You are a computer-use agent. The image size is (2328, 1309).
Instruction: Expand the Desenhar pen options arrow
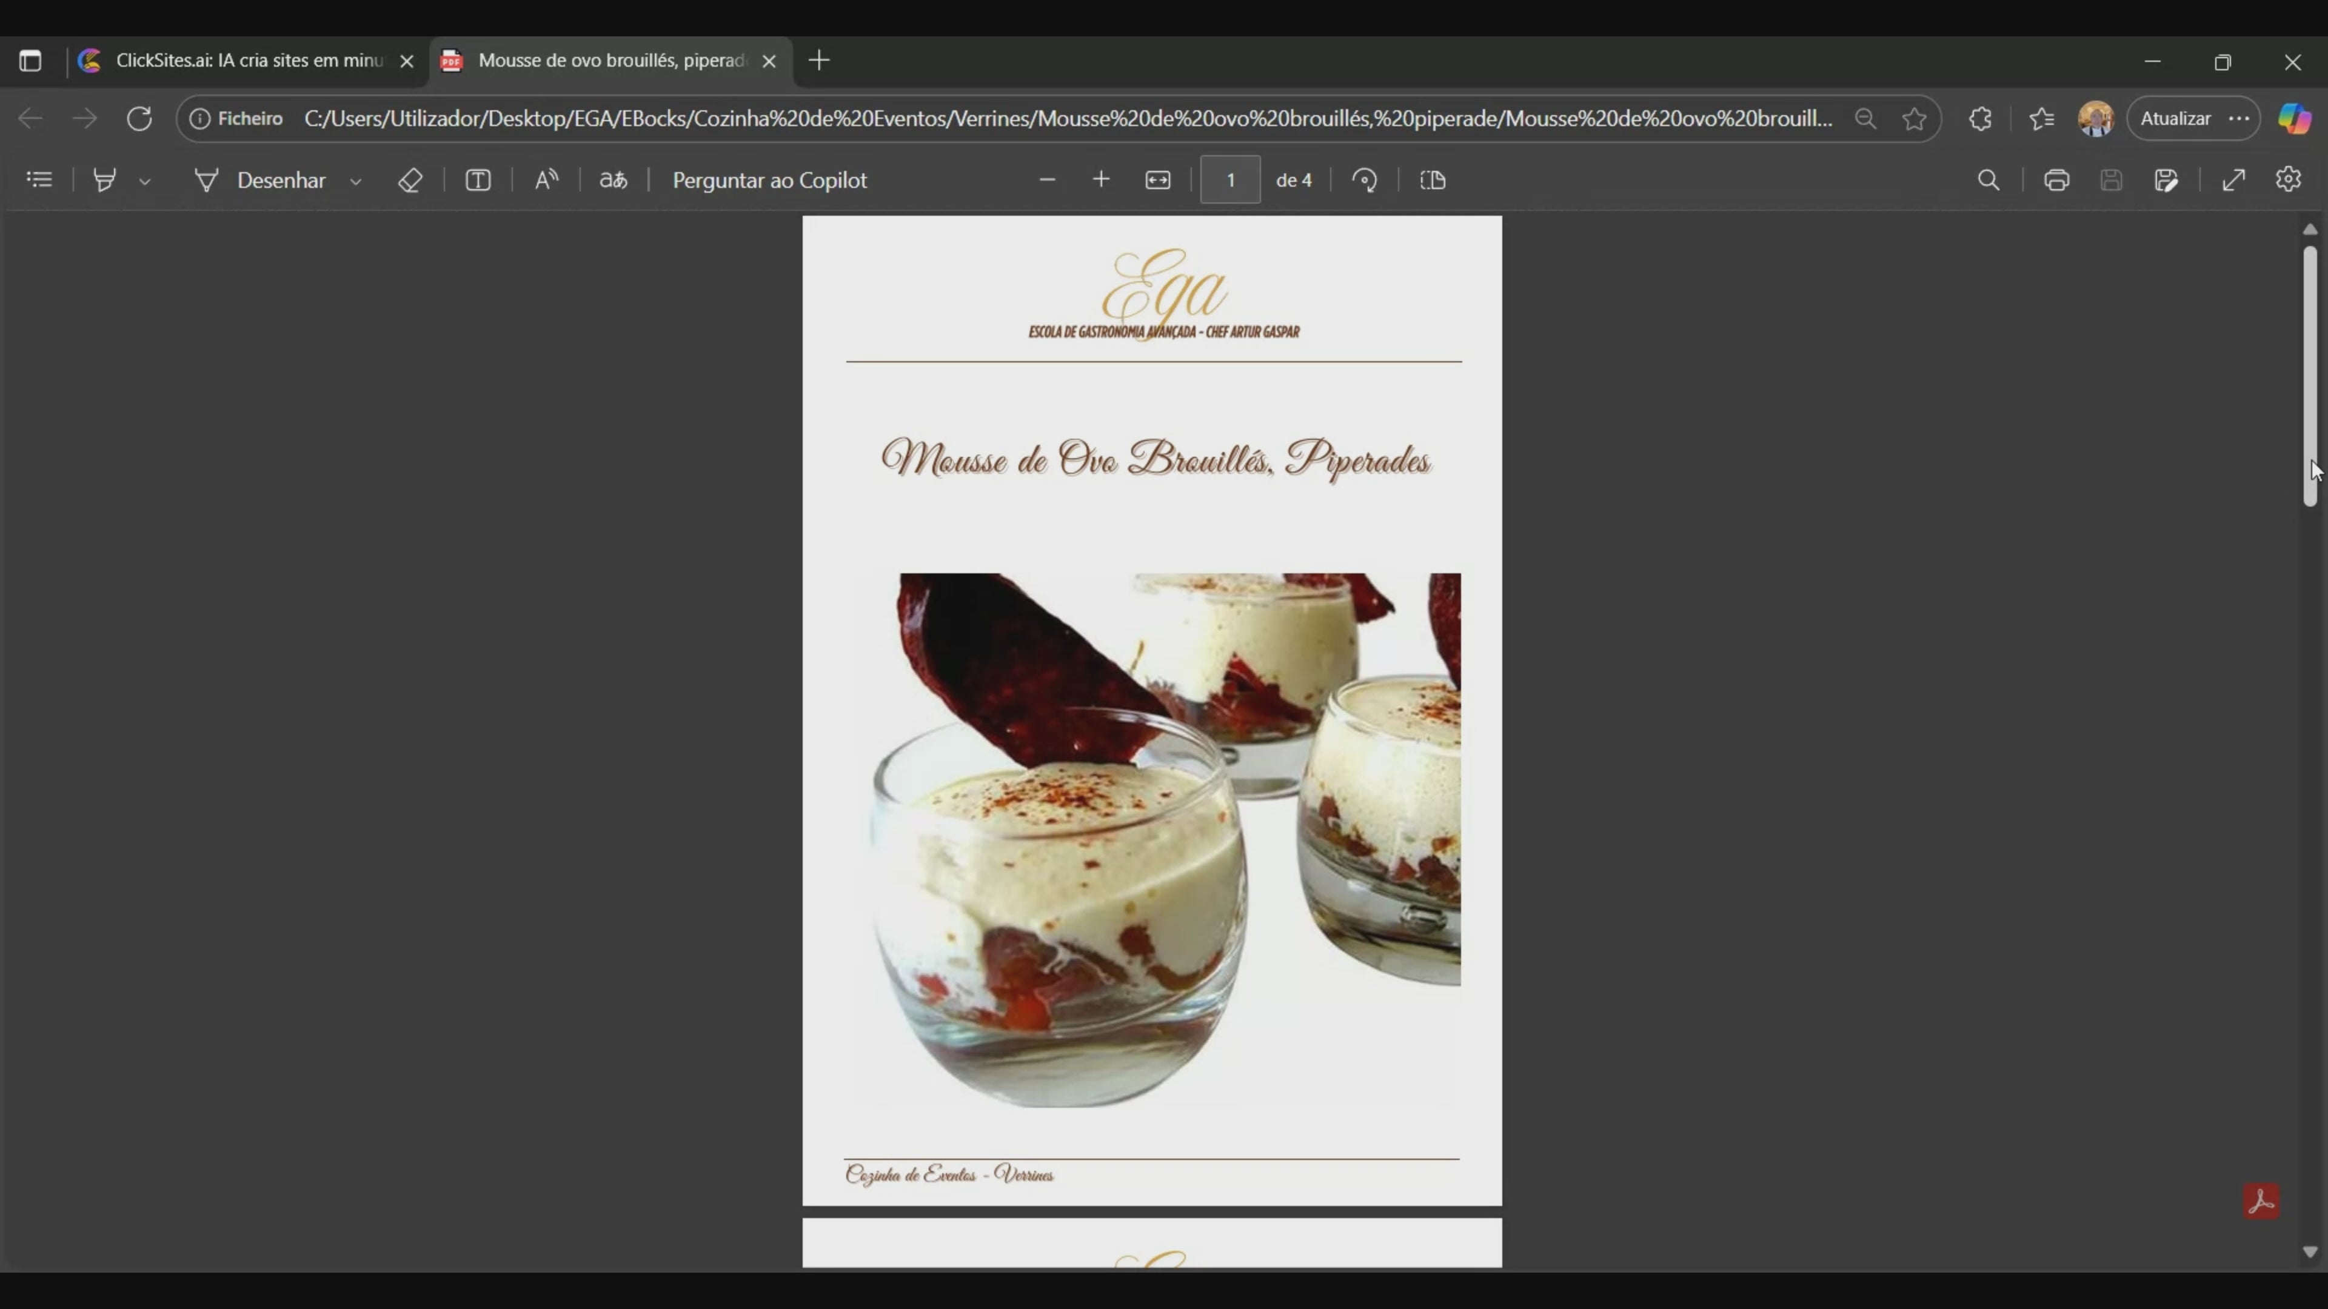356,182
